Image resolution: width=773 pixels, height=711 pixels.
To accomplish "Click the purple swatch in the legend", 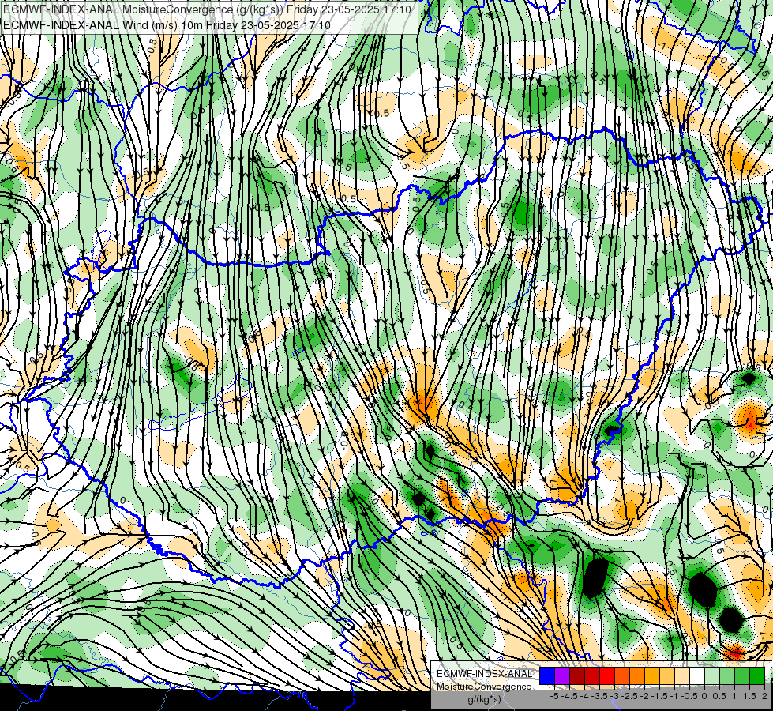I will 562,676.
